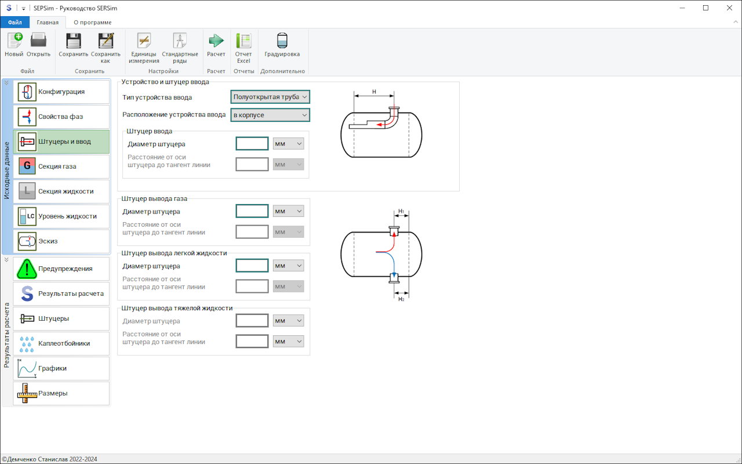Open the Свойства фаз section
This screenshot has height=464, width=742.
[61, 117]
